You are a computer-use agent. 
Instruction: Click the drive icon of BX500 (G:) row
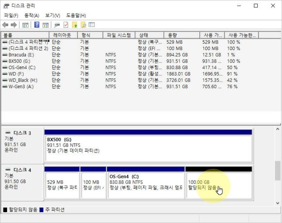pyautogui.click(x=5, y=61)
